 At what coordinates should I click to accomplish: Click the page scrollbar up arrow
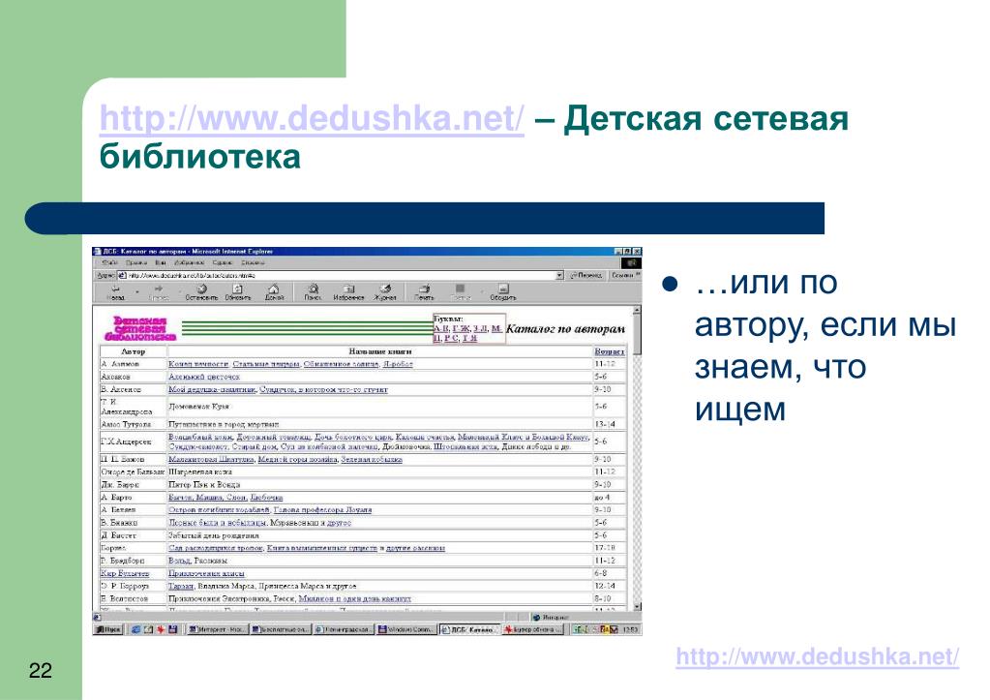coord(637,311)
